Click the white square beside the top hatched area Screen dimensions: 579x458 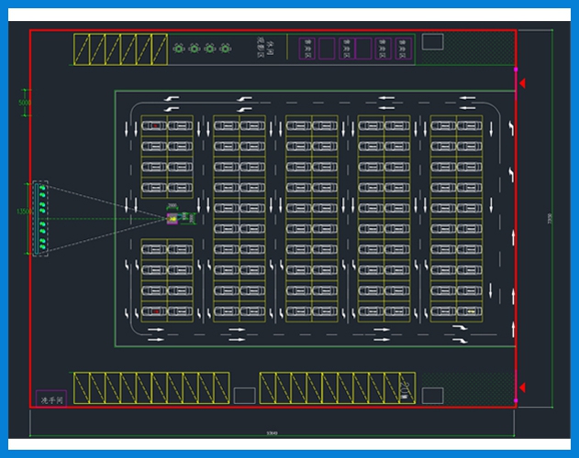[x=432, y=42]
